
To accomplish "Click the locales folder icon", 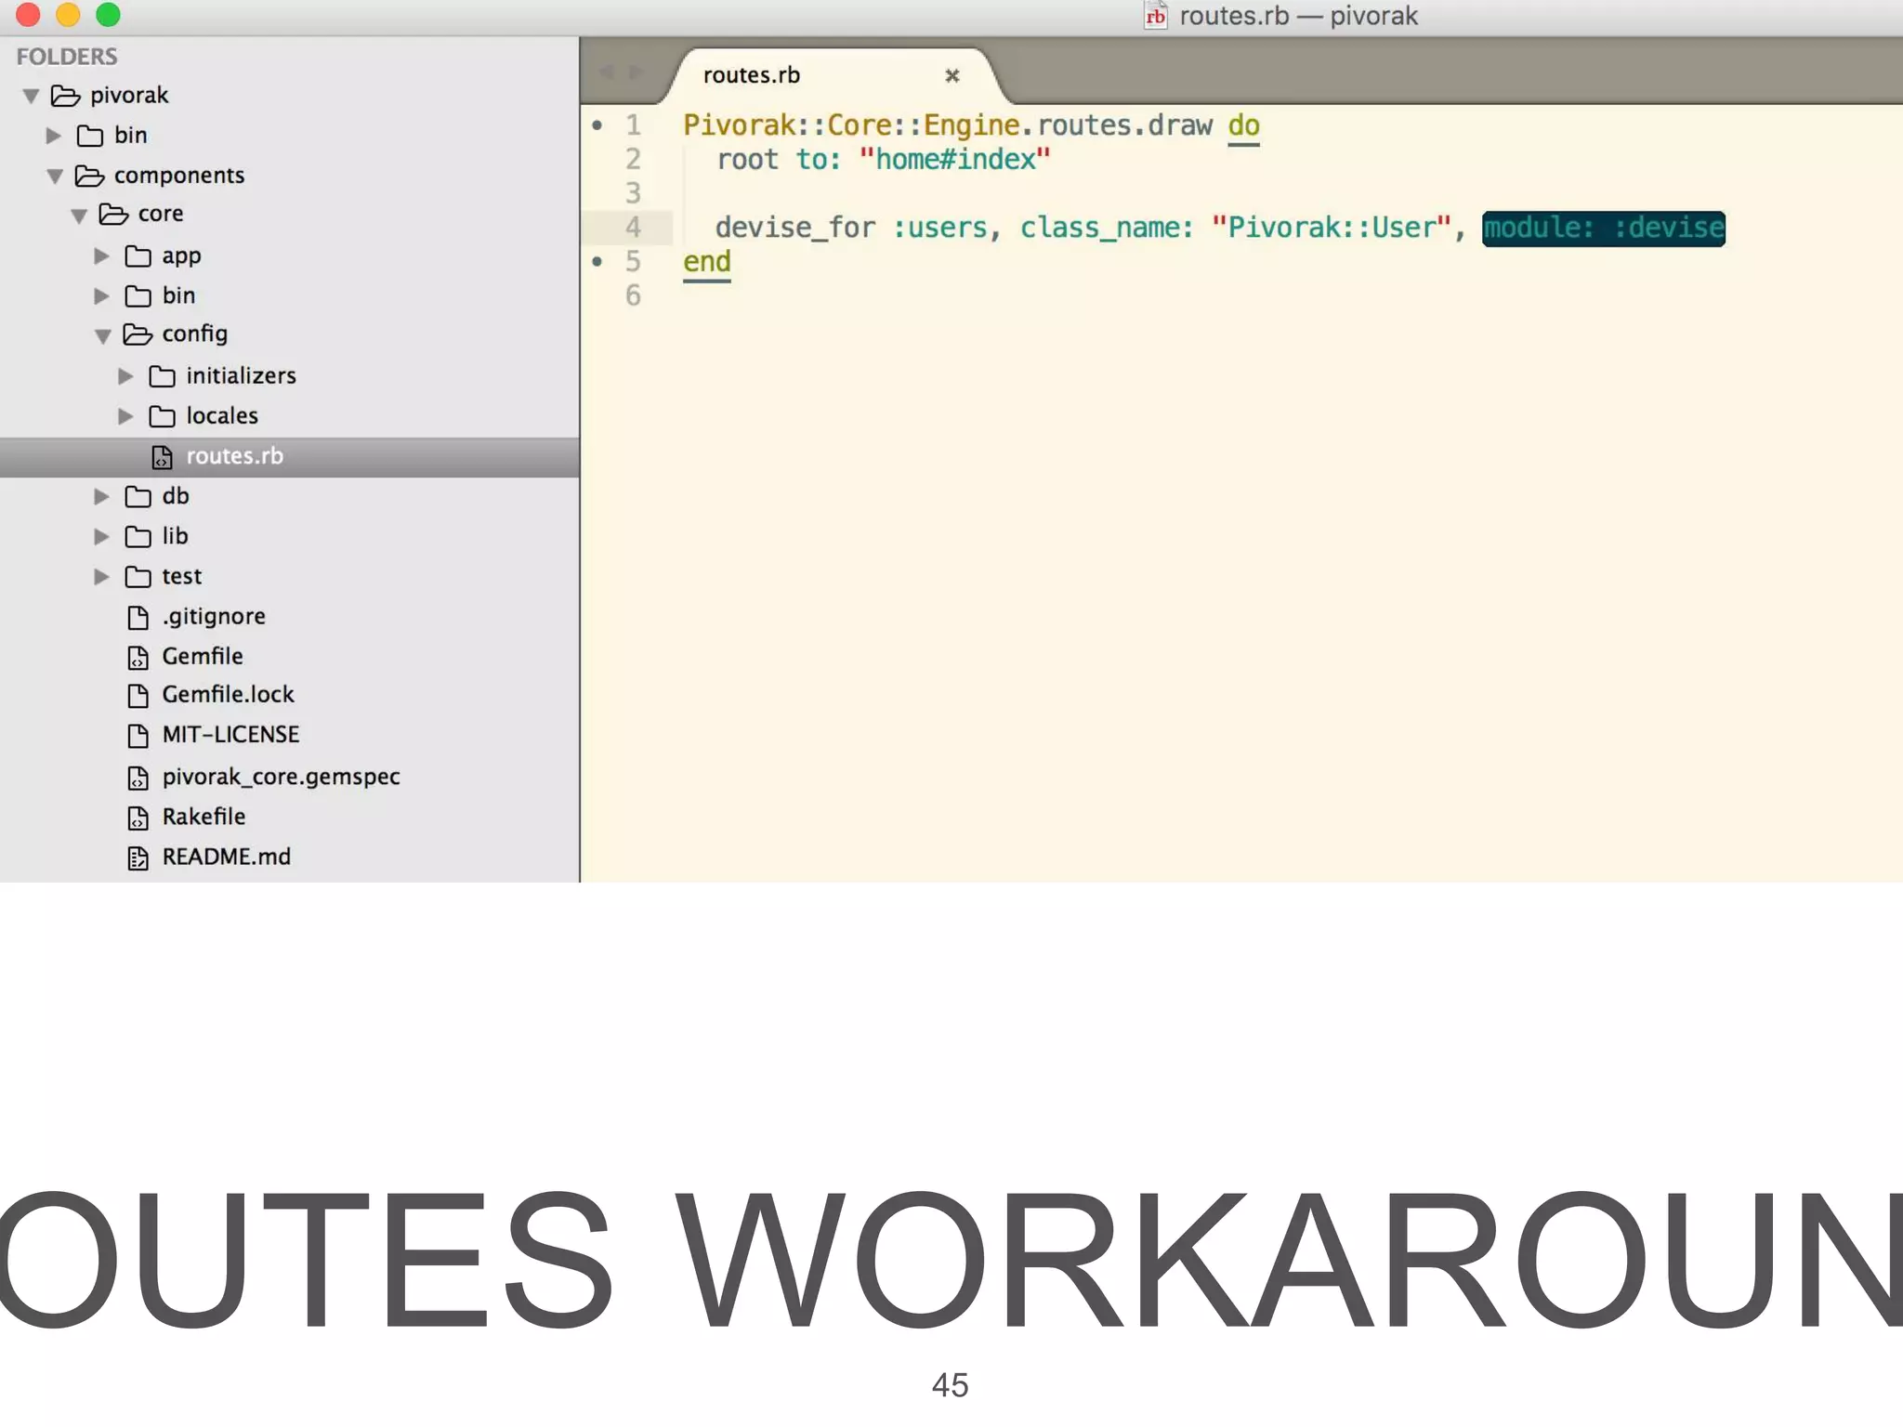I will [x=162, y=415].
